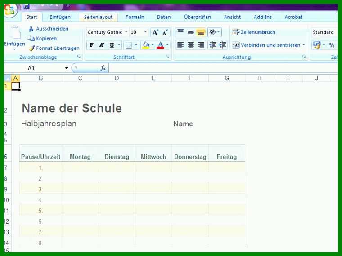Click the Name der Schule title cell
The image size is (342, 256).
click(x=72, y=108)
